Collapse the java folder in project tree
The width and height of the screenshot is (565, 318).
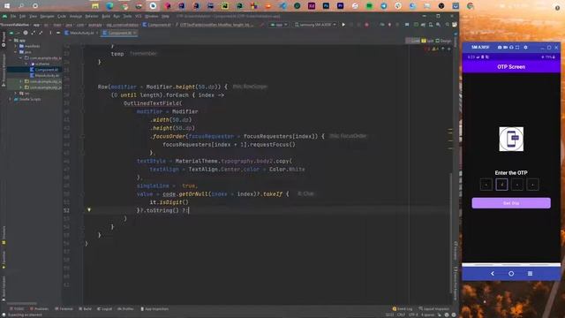(16, 52)
